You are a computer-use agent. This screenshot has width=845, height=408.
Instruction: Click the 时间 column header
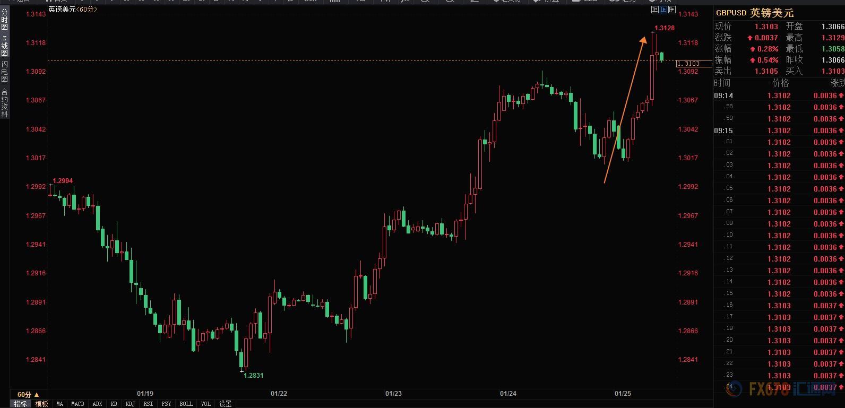tap(722, 83)
